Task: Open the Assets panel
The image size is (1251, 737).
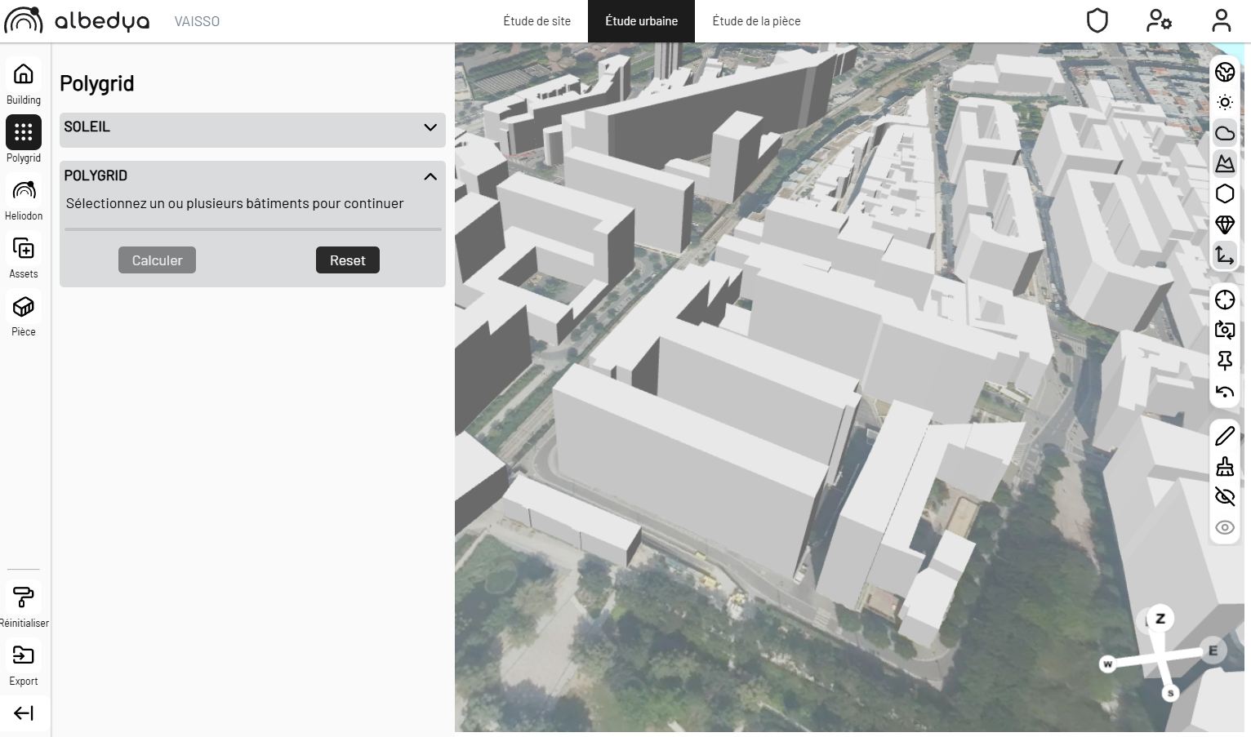Action: click(x=24, y=248)
